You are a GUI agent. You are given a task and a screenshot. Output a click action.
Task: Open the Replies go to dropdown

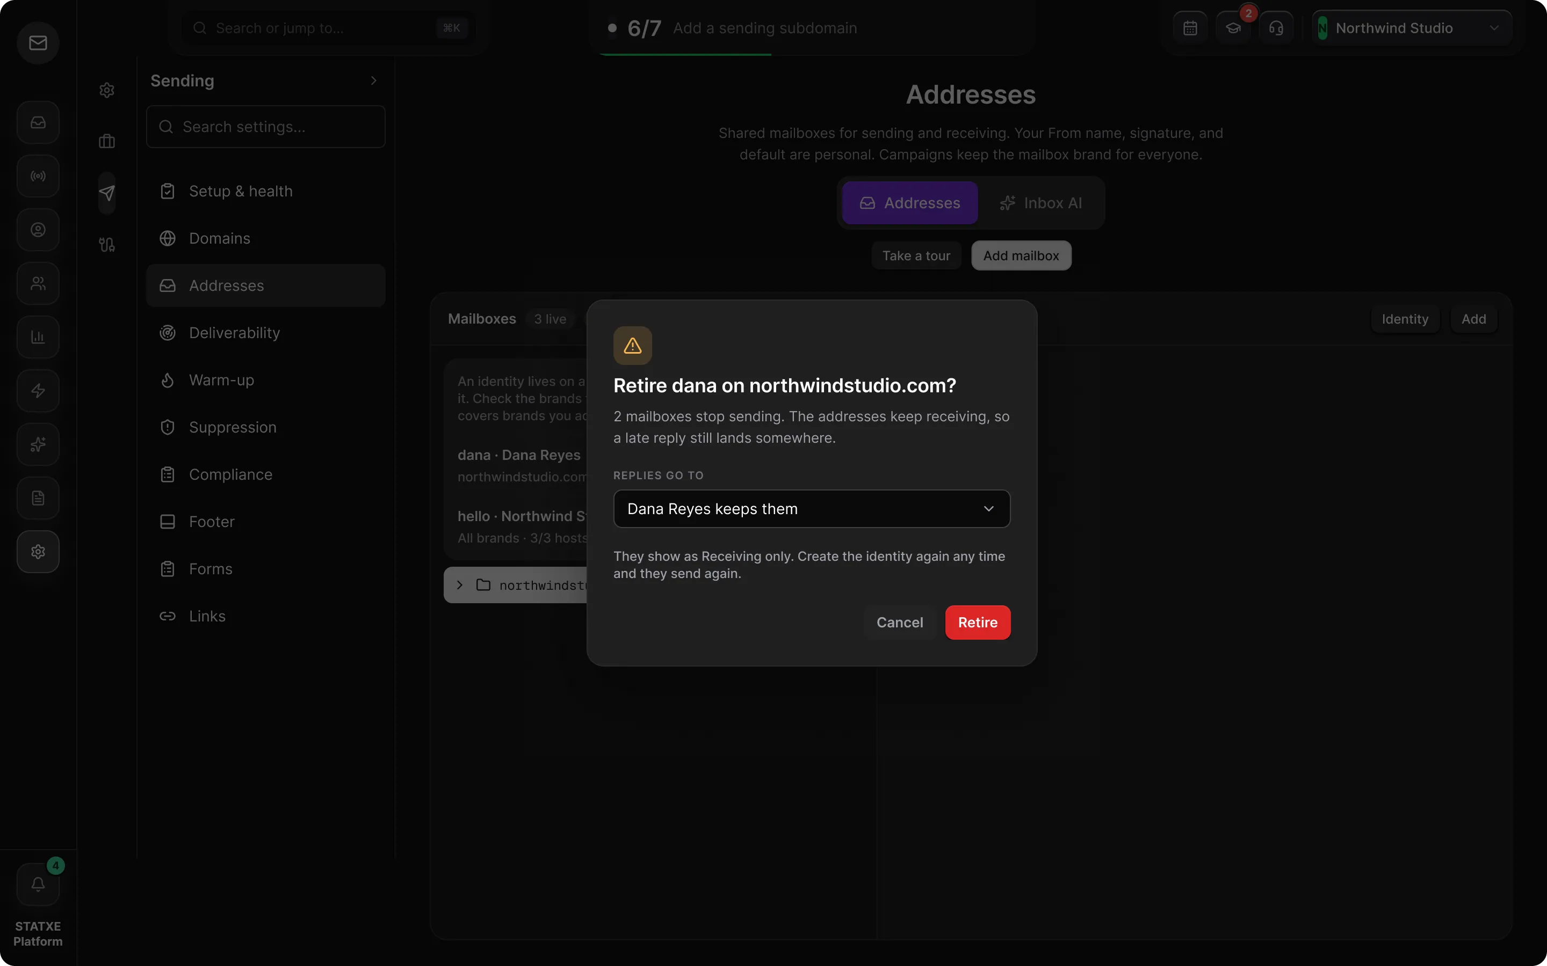[811, 509]
